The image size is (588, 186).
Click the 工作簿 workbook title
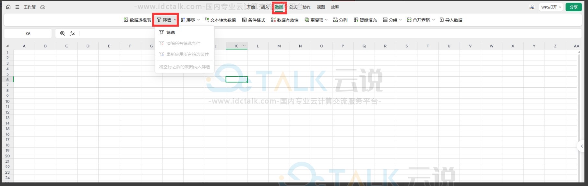pyautogui.click(x=30, y=7)
